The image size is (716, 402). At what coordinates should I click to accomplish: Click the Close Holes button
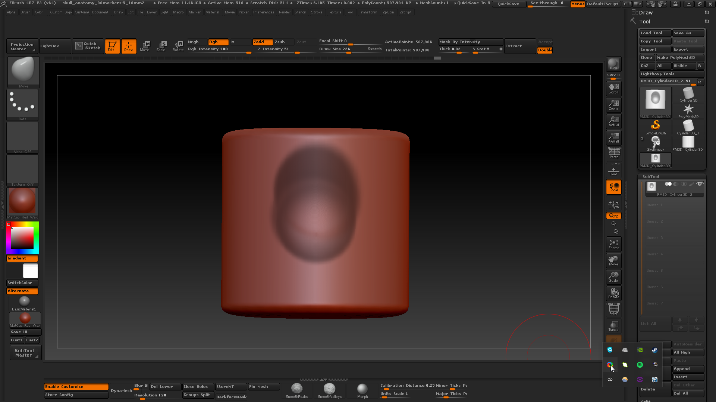pos(198,387)
